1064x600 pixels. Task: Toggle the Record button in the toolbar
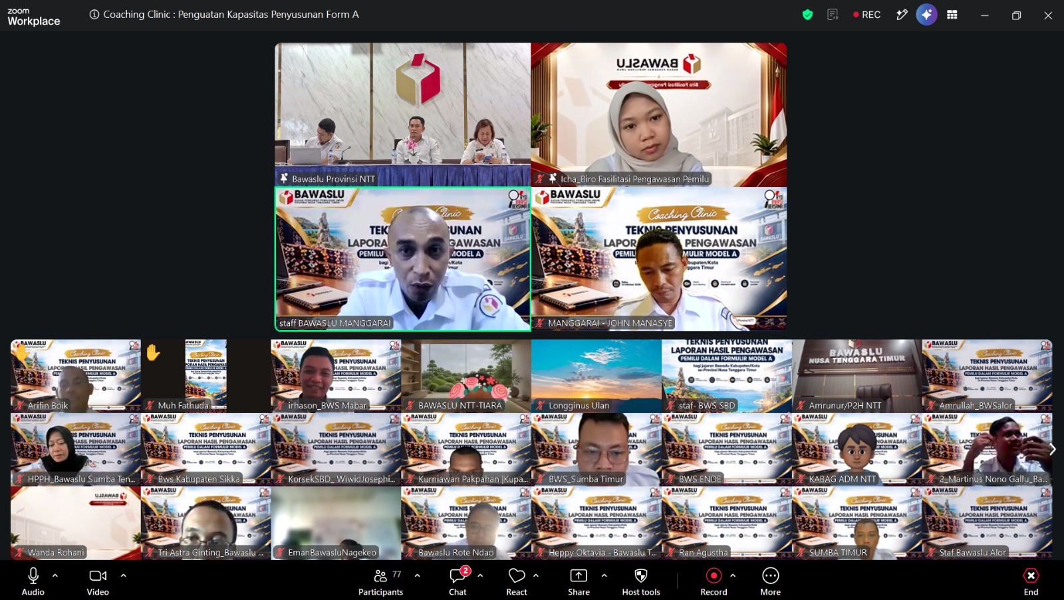pos(714,581)
